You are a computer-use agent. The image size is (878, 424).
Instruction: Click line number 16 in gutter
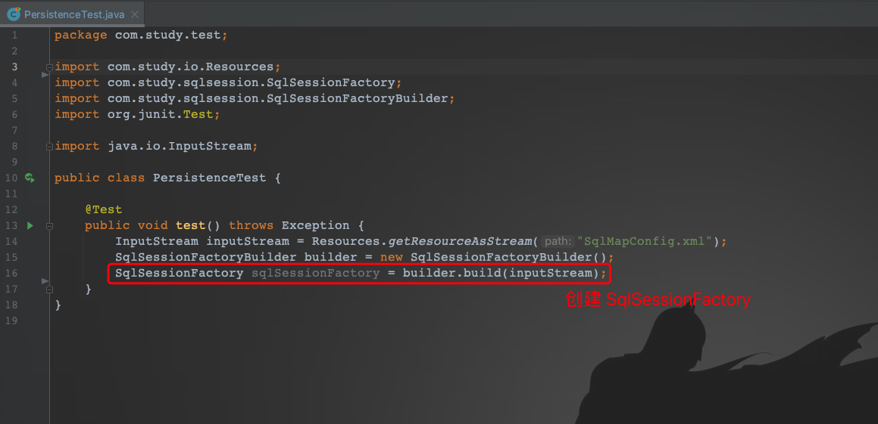(12, 273)
